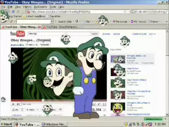This screenshot has width=169, height=127.
Task: Open the Bookmarks menu
Action: point(40,7)
